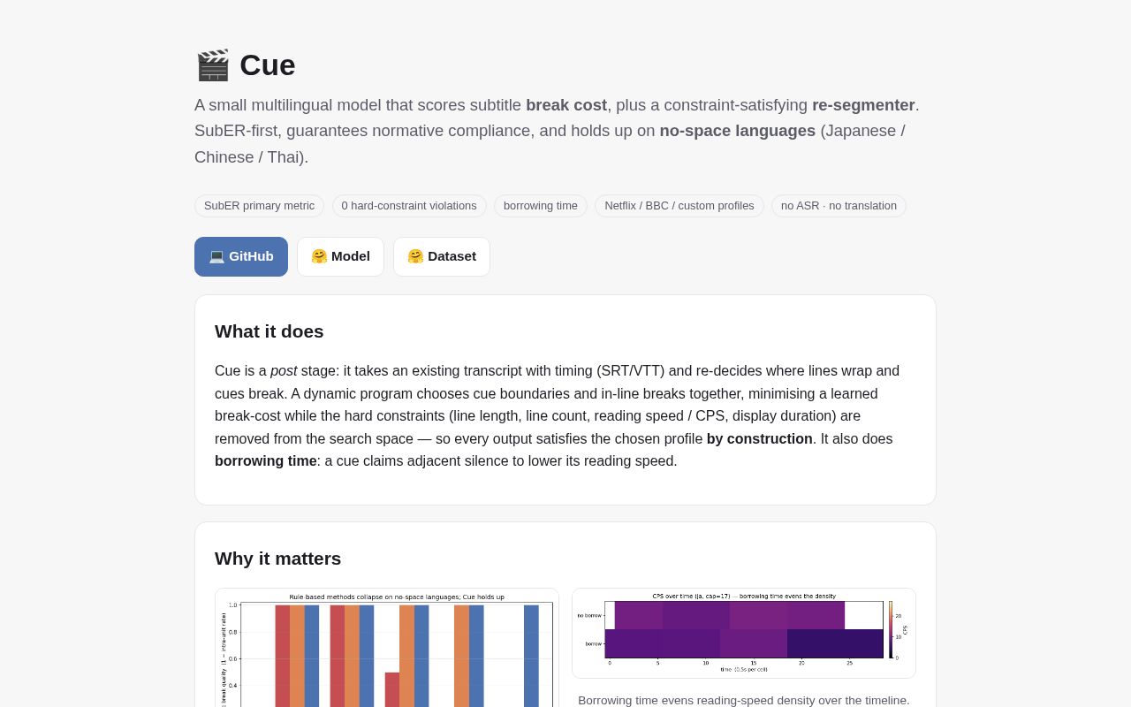Click the clapperboard icon beside Cue
The width and height of the screenshot is (1131, 707).
pos(212,65)
